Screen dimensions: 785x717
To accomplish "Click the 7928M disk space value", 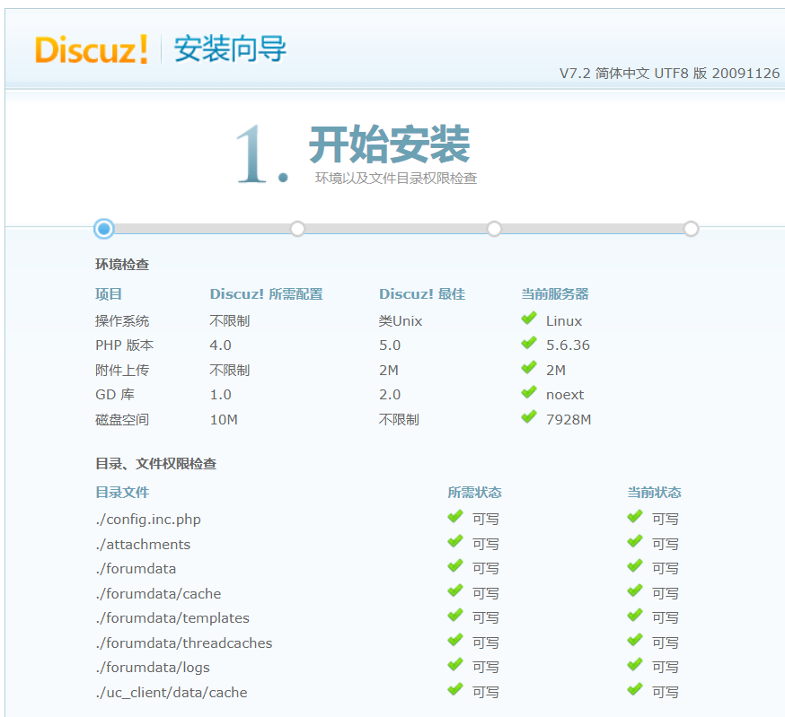I will [x=569, y=419].
